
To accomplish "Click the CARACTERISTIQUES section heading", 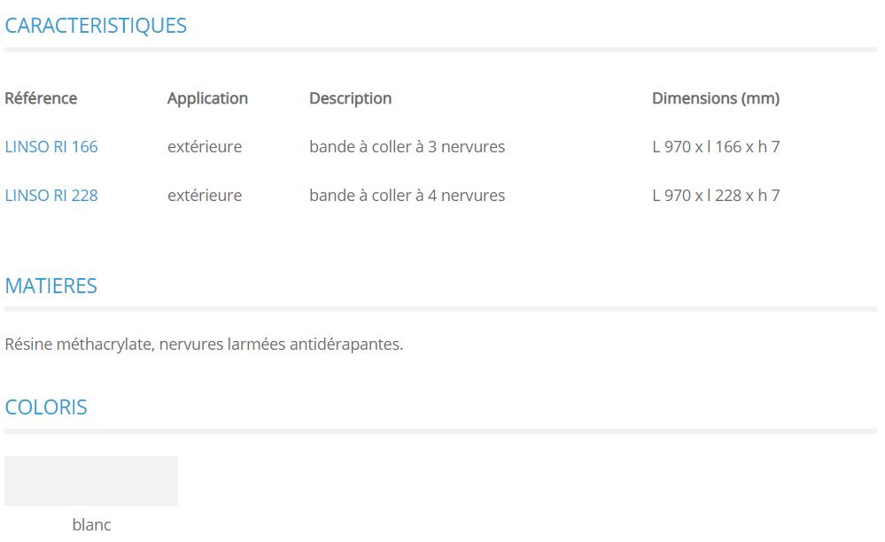I will pos(96,26).
